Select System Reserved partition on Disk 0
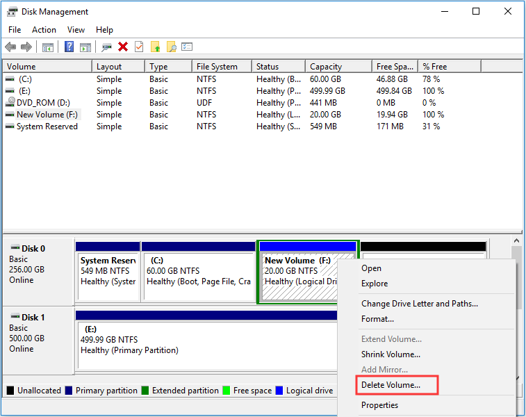Viewport: 526px width, 417px height. [108, 271]
